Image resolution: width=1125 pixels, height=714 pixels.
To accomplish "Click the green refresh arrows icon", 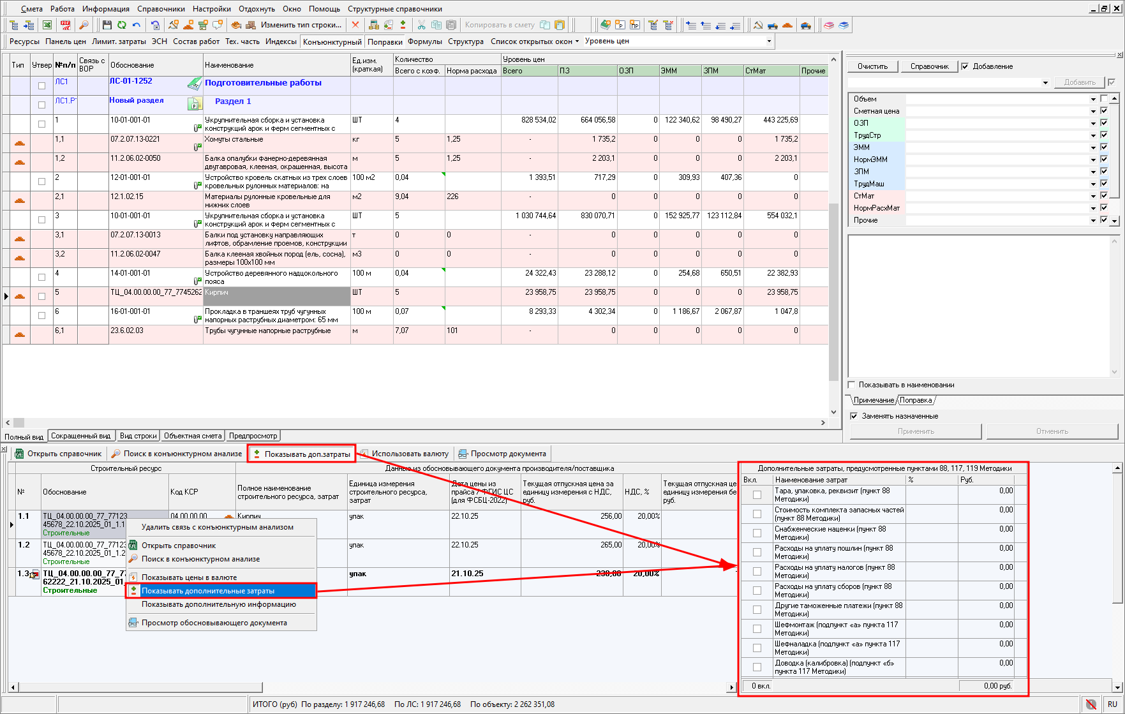I will (121, 25).
